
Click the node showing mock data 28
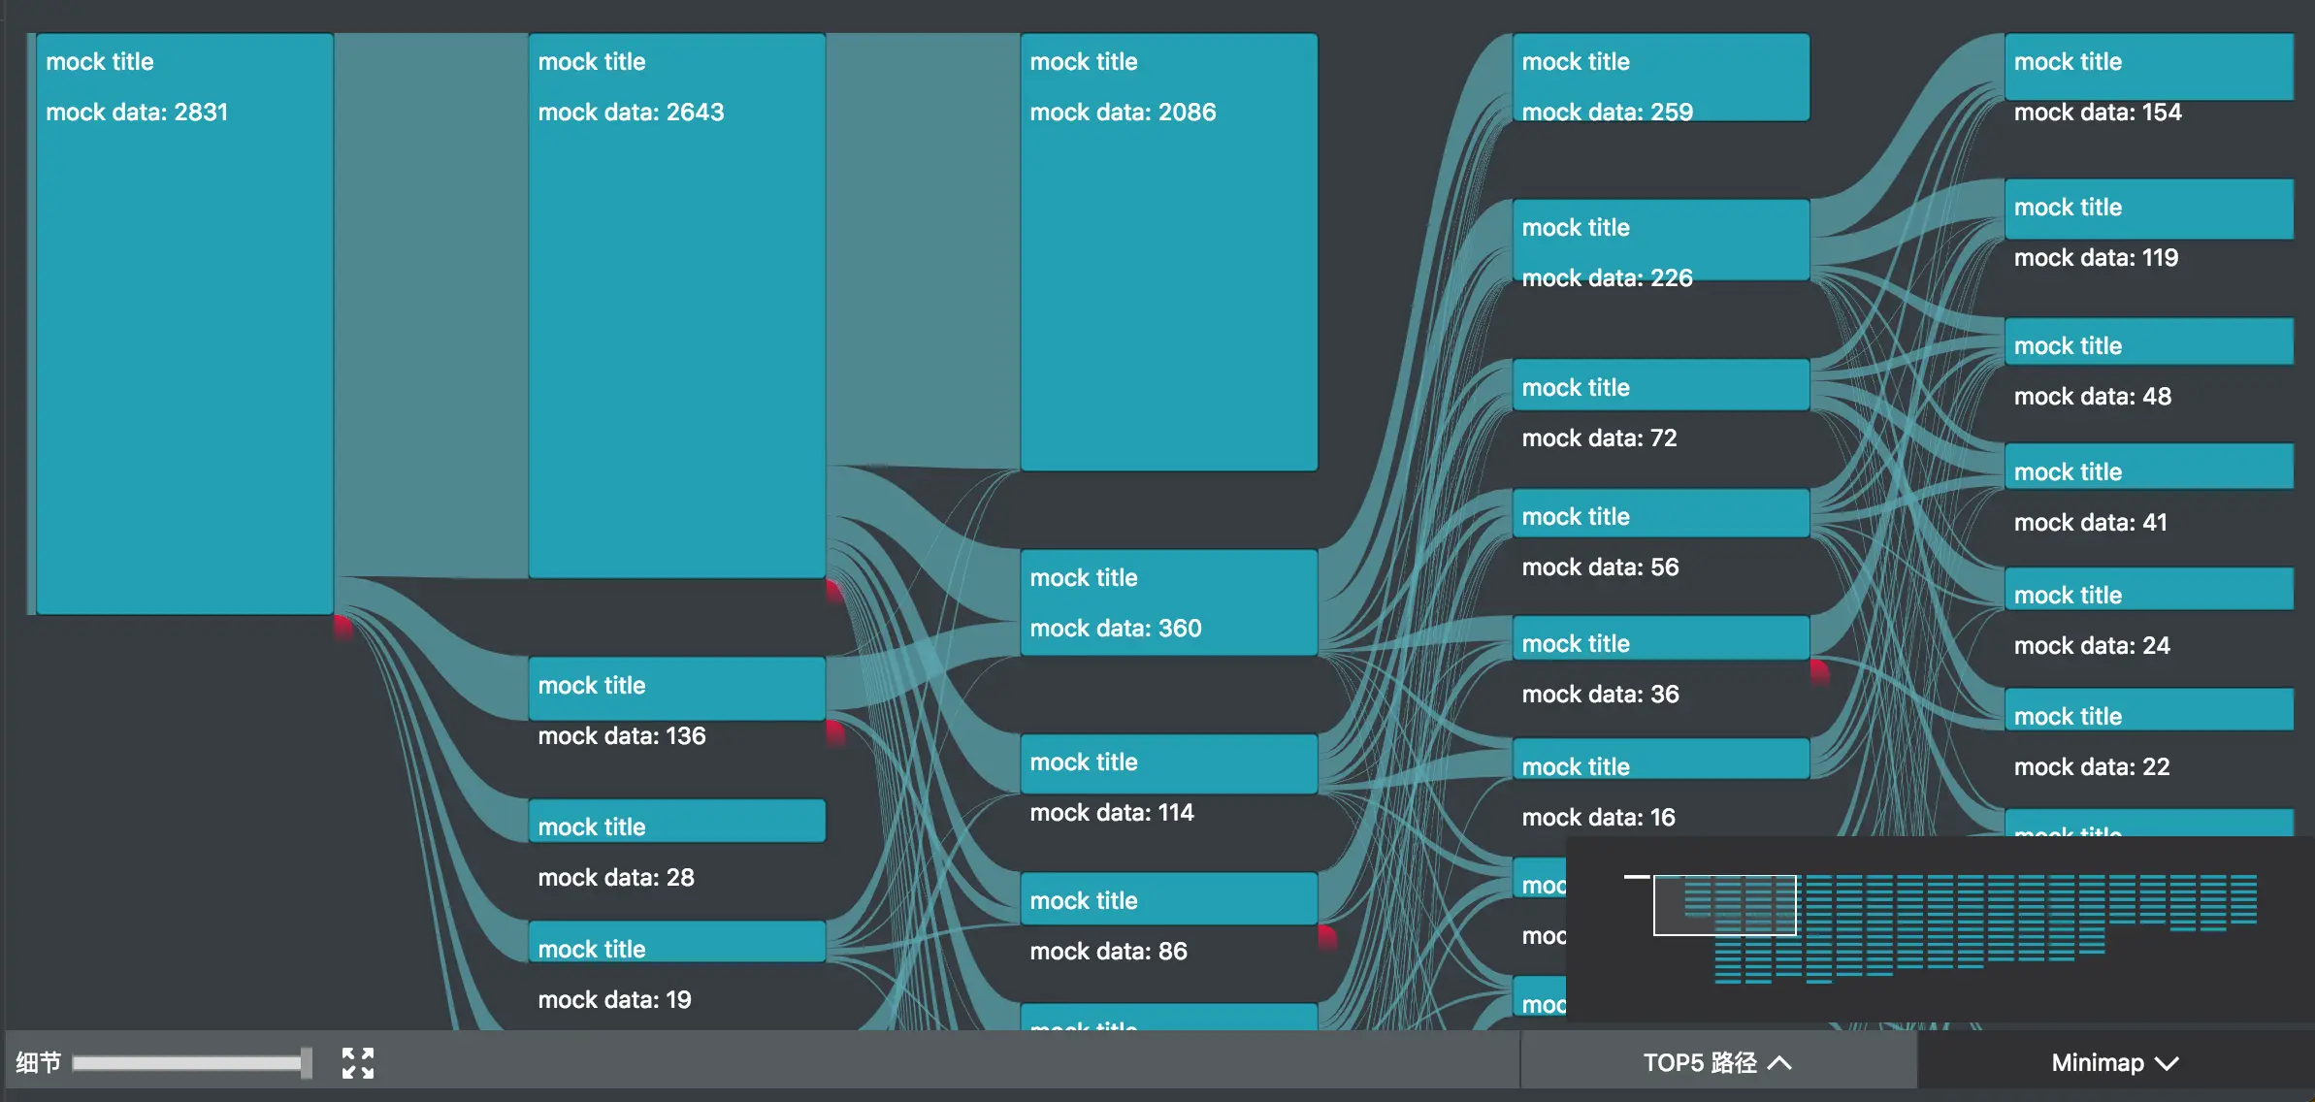pos(676,821)
